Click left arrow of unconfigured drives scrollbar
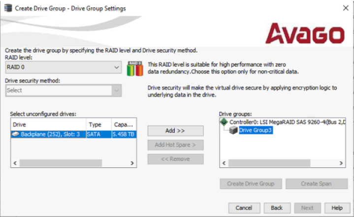This screenshot has width=354, height=217. pyautogui.click(x=15, y=163)
